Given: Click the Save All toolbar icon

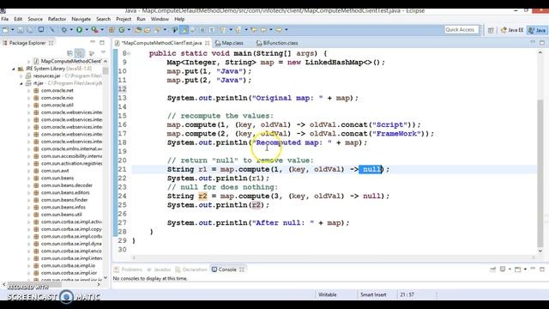Looking at the screenshot, I should [30, 30].
